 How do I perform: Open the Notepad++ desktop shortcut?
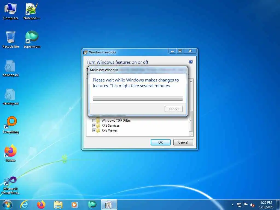coord(32,11)
